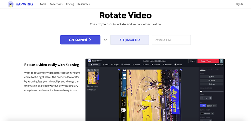The height and width of the screenshot is (121, 251).
Task: Click the Record tool
Action: click(178, 65)
